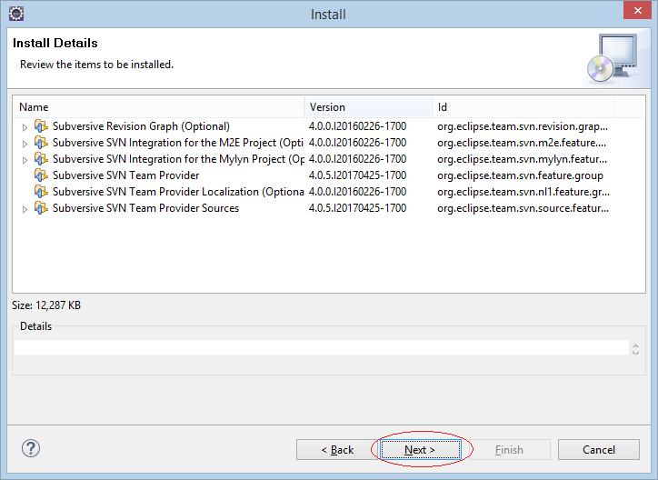Click the Cancel button
Viewport: 658px width, 480px height.
[599, 450]
